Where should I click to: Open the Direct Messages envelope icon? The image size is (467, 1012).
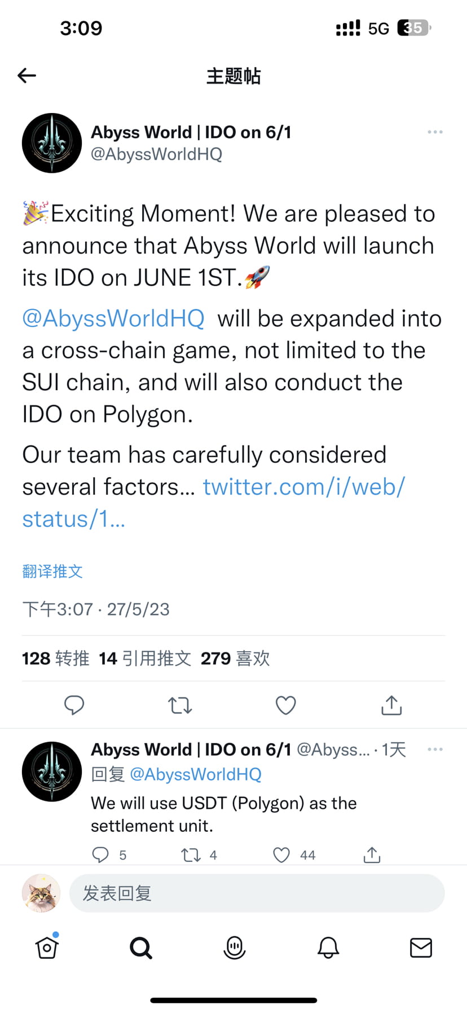pos(421,948)
